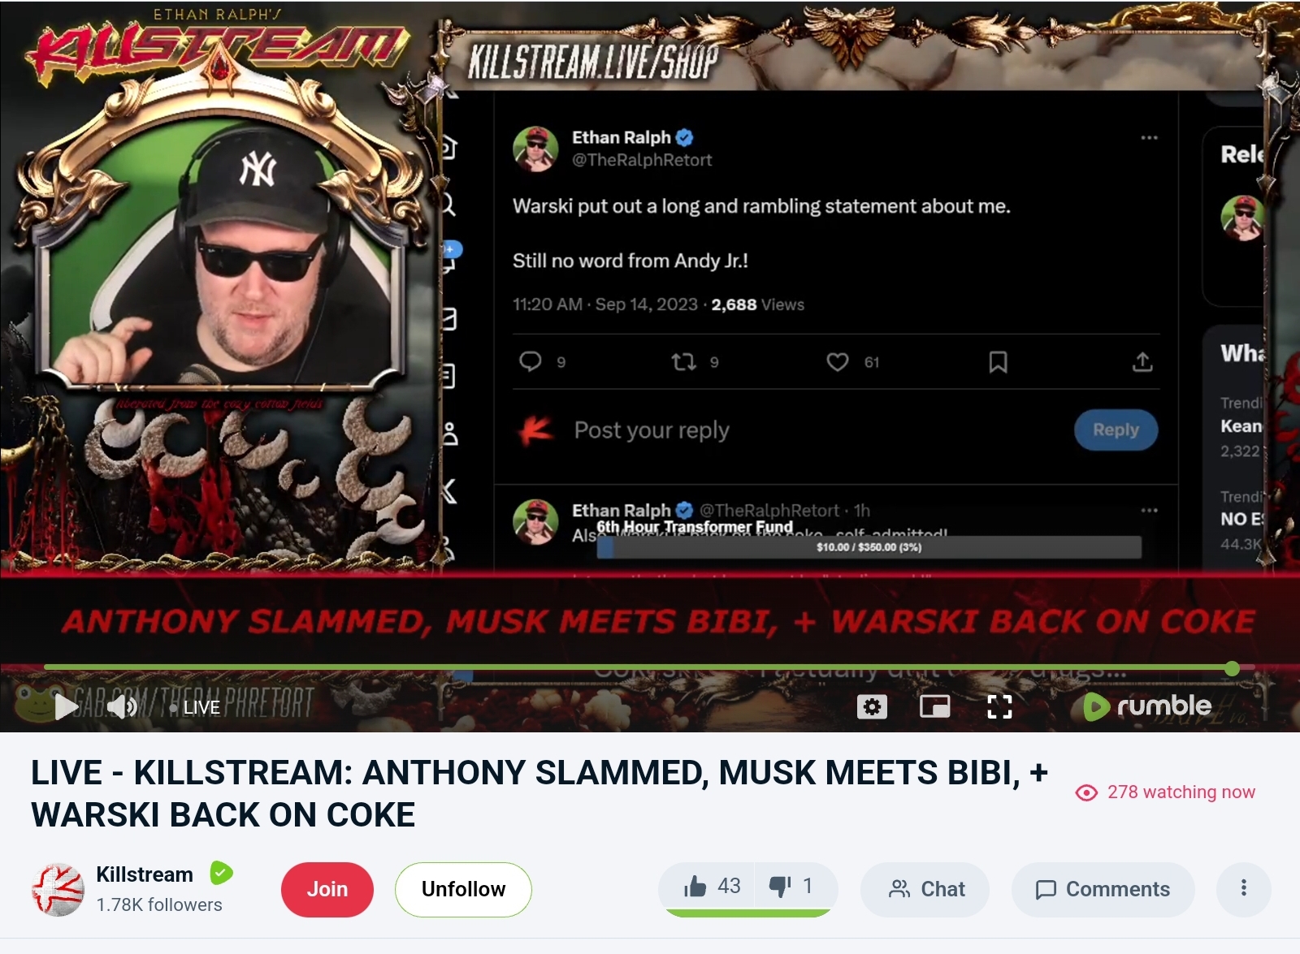Image resolution: width=1300 pixels, height=954 pixels.
Task: Unfollow the Killstream channel
Action: click(x=463, y=889)
